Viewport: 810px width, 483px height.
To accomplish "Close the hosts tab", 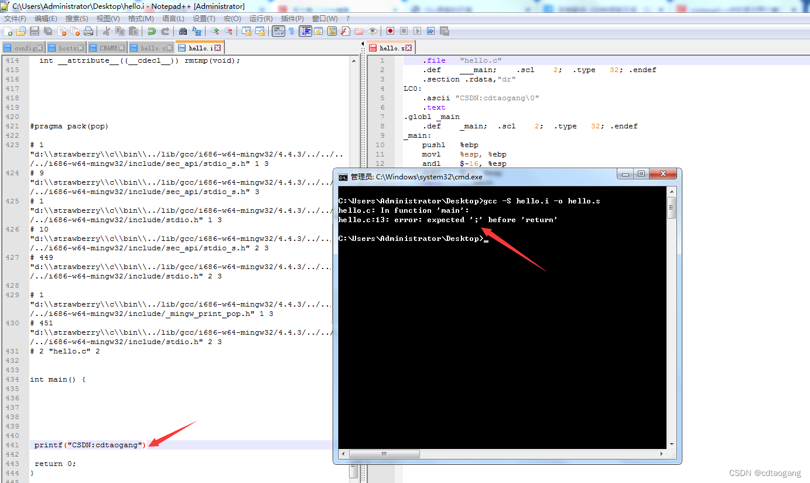I will click(x=80, y=48).
